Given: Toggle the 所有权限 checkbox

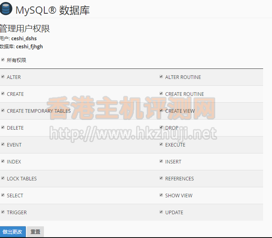Looking at the screenshot, I should tap(3, 60).
